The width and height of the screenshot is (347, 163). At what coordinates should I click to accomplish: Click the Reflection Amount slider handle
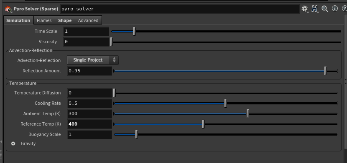[x=325, y=71]
